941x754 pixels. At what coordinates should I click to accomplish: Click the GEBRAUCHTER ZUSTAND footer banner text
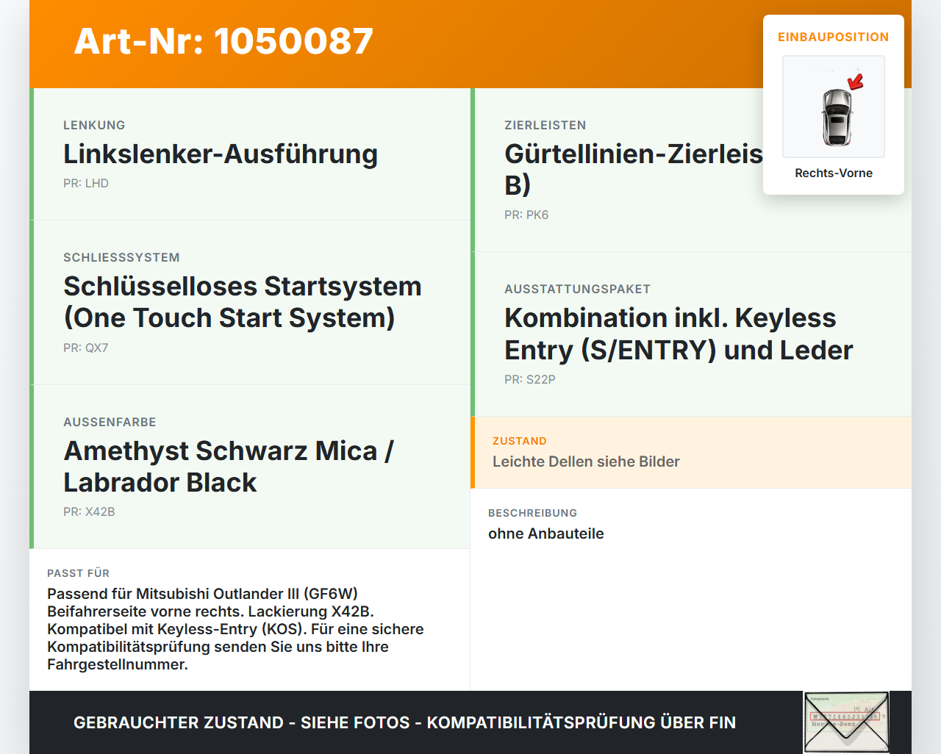coord(404,722)
